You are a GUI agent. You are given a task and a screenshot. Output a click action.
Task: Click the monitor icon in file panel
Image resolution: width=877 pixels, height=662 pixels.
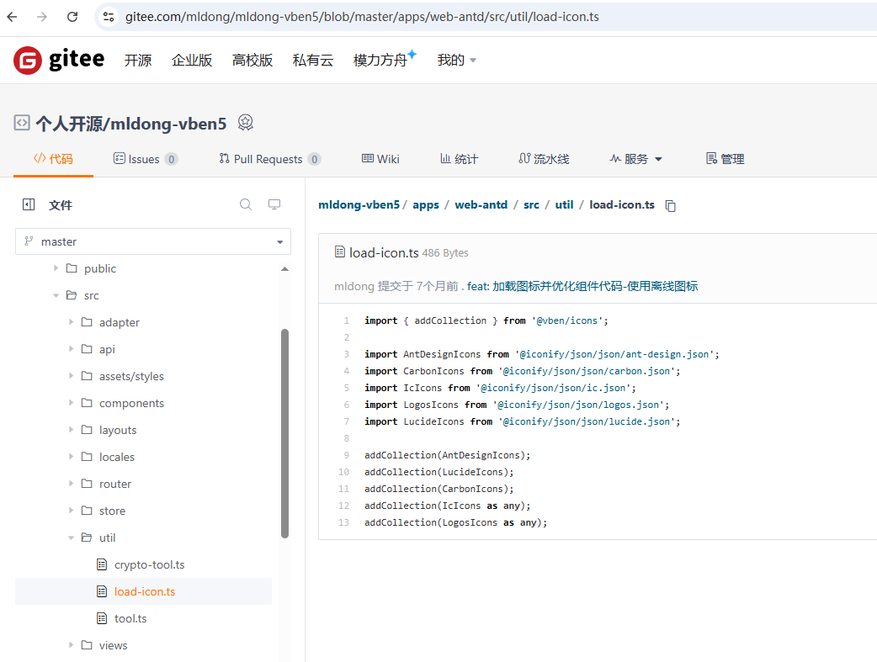click(x=274, y=204)
